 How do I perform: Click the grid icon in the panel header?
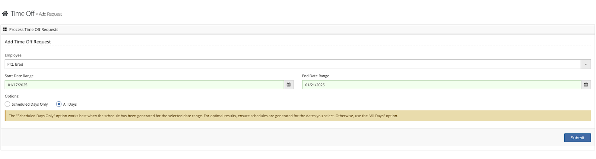click(5, 29)
